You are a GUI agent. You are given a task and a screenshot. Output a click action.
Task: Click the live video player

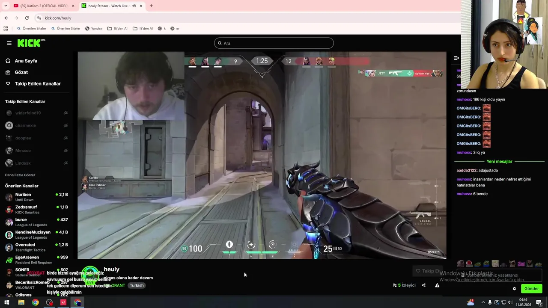[x=262, y=155]
